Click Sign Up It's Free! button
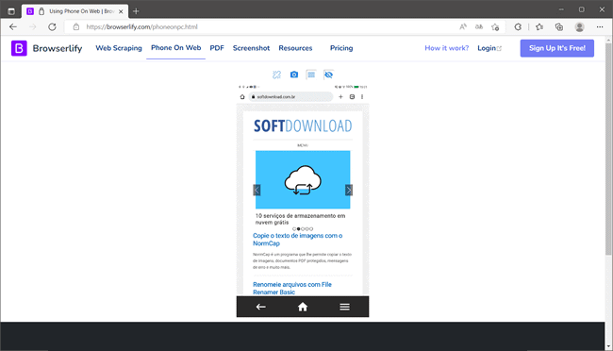This screenshot has height=351, width=613. pos(557,48)
